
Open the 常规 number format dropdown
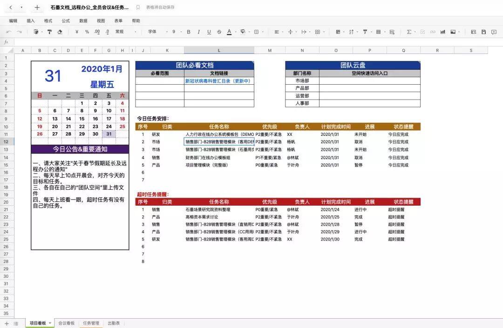tap(126, 32)
